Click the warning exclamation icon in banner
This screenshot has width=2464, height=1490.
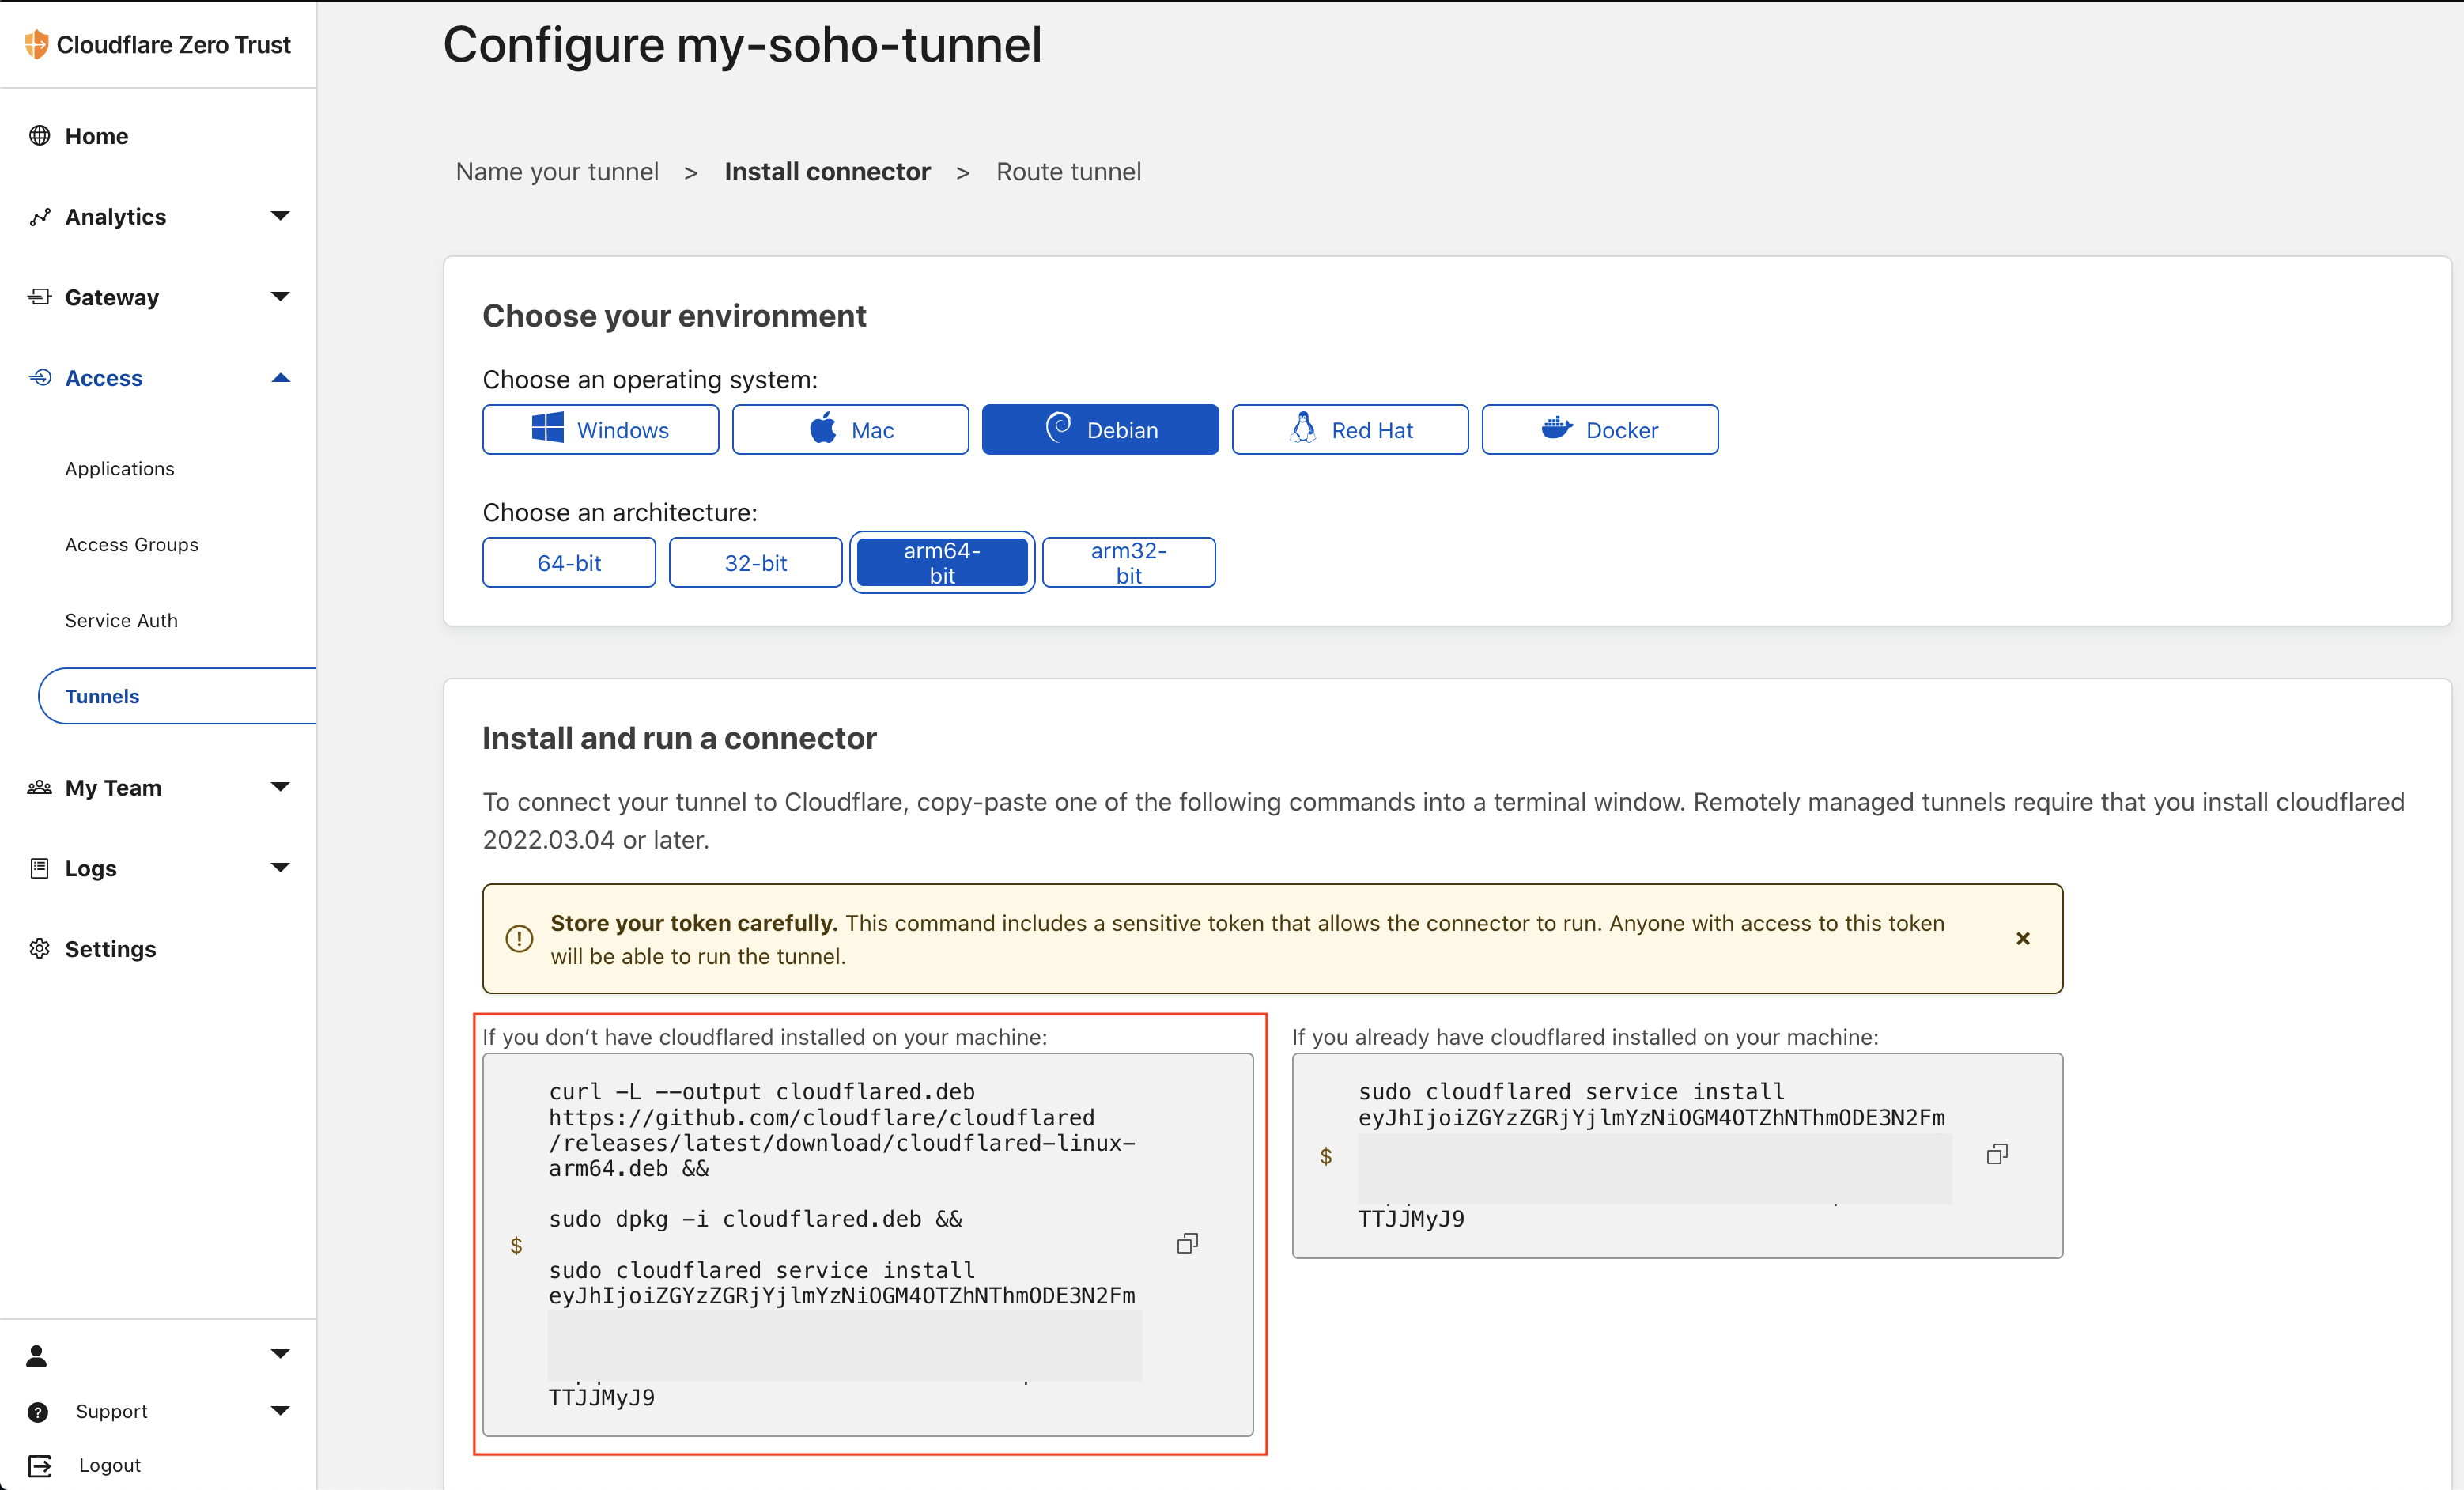point(519,938)
